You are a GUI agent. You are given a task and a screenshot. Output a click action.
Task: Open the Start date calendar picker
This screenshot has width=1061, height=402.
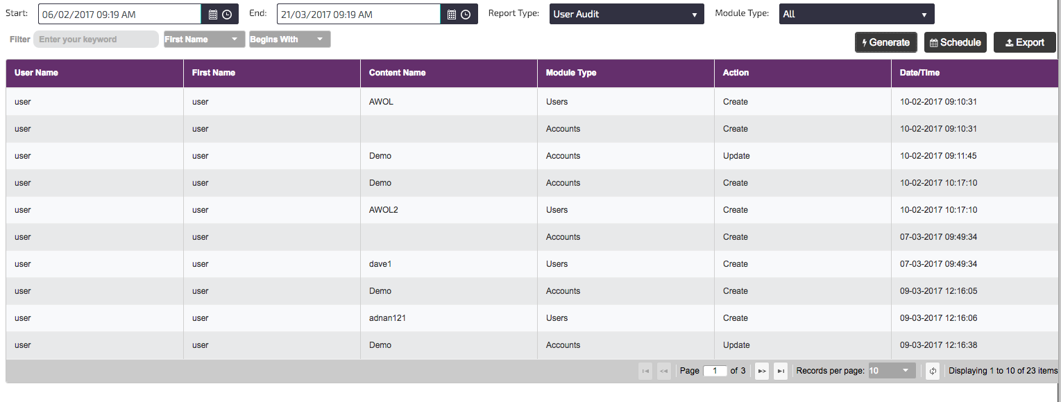[213, 15]
